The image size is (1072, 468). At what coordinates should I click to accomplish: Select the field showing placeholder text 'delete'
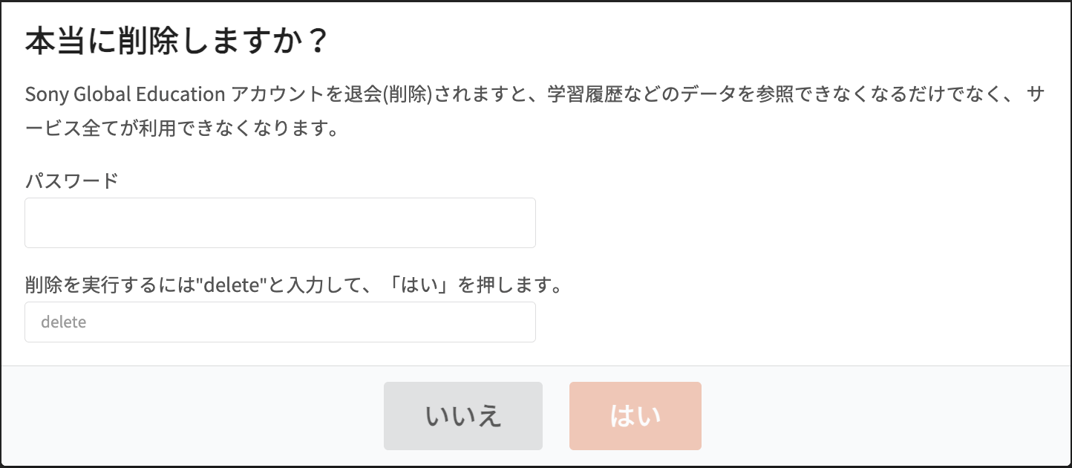280,322
